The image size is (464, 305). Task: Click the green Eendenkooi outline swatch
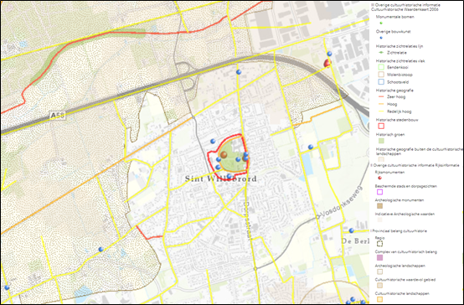(x=381, y=67)
